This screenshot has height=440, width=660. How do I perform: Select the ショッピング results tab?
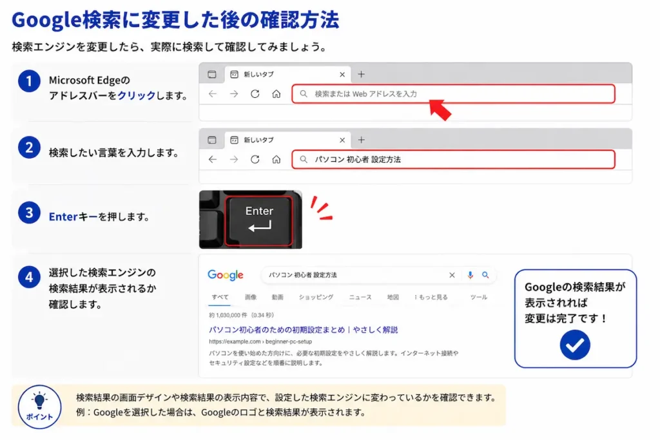tap(316, 297)
